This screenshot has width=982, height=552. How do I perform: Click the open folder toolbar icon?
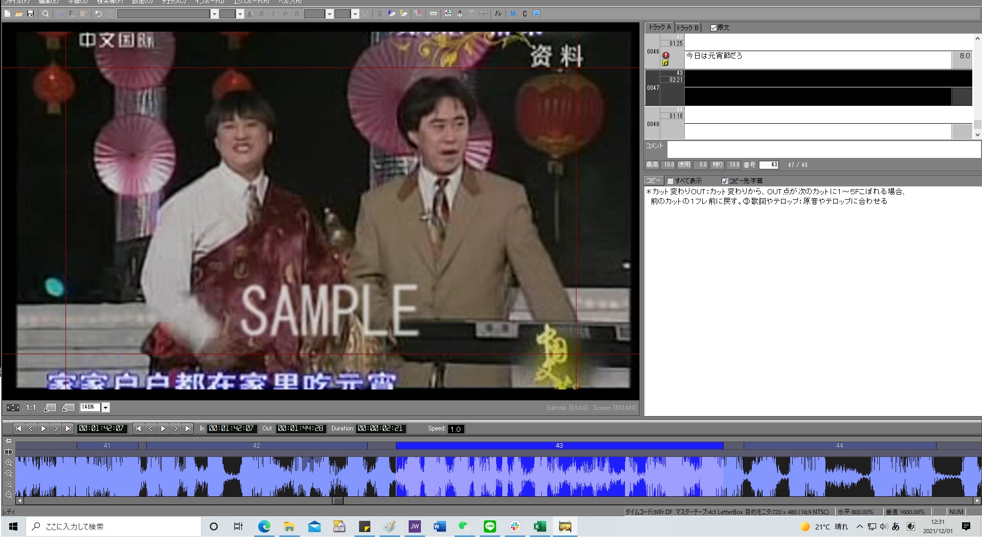coord(19,14)
